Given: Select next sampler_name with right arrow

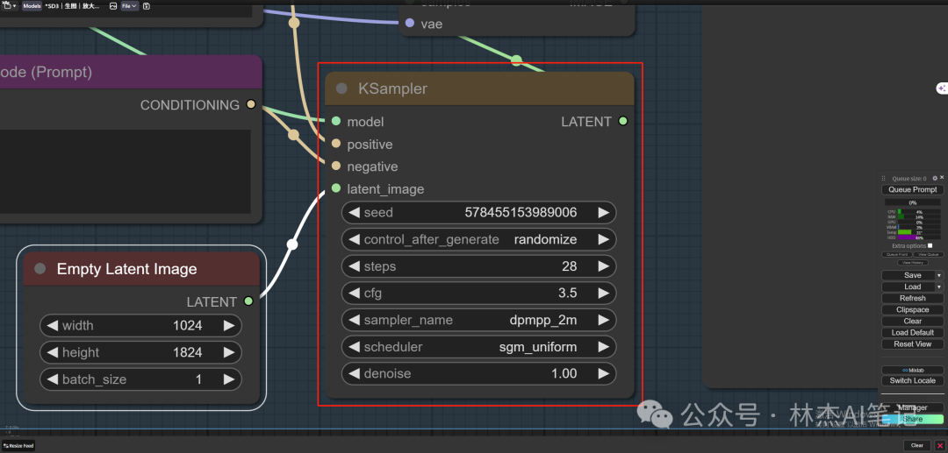Looking at the screenshot, I should click(x=603, y=320).
